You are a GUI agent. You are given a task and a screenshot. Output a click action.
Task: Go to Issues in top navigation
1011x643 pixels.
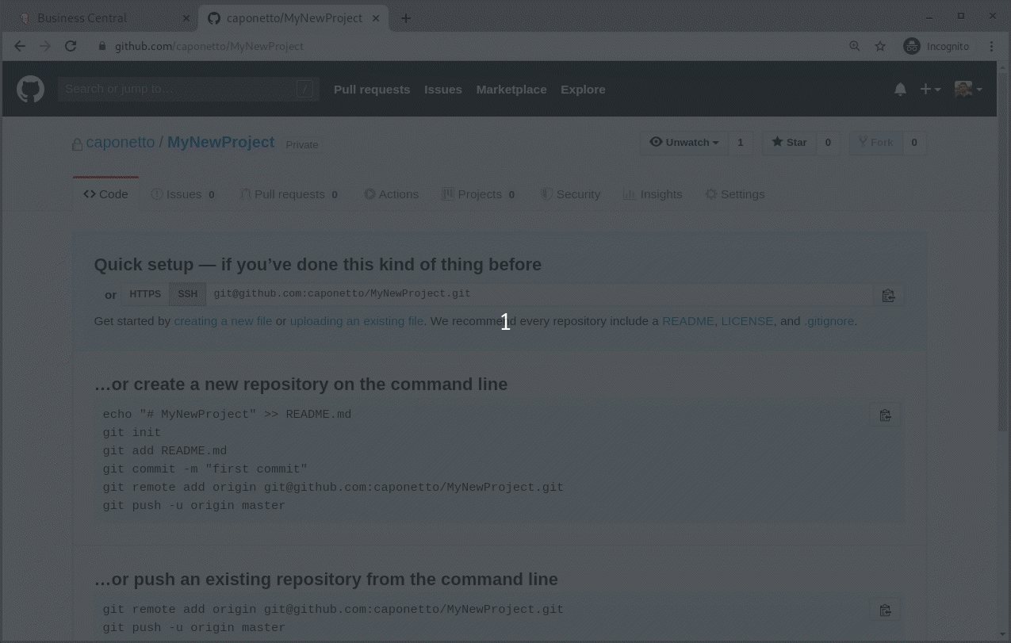click(x=443, y=90)
